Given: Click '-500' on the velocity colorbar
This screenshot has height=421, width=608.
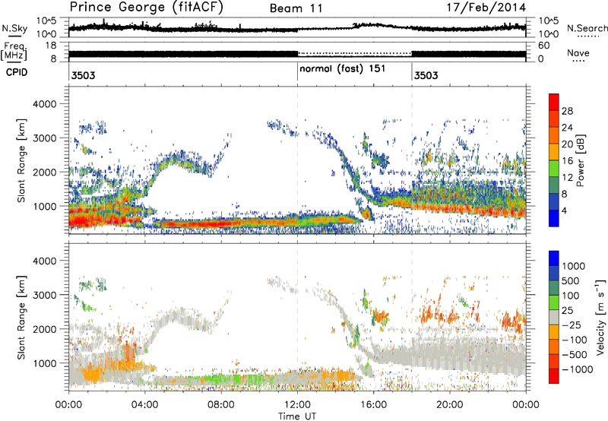Looking at the screenshot, I should (x=575, y=354).
